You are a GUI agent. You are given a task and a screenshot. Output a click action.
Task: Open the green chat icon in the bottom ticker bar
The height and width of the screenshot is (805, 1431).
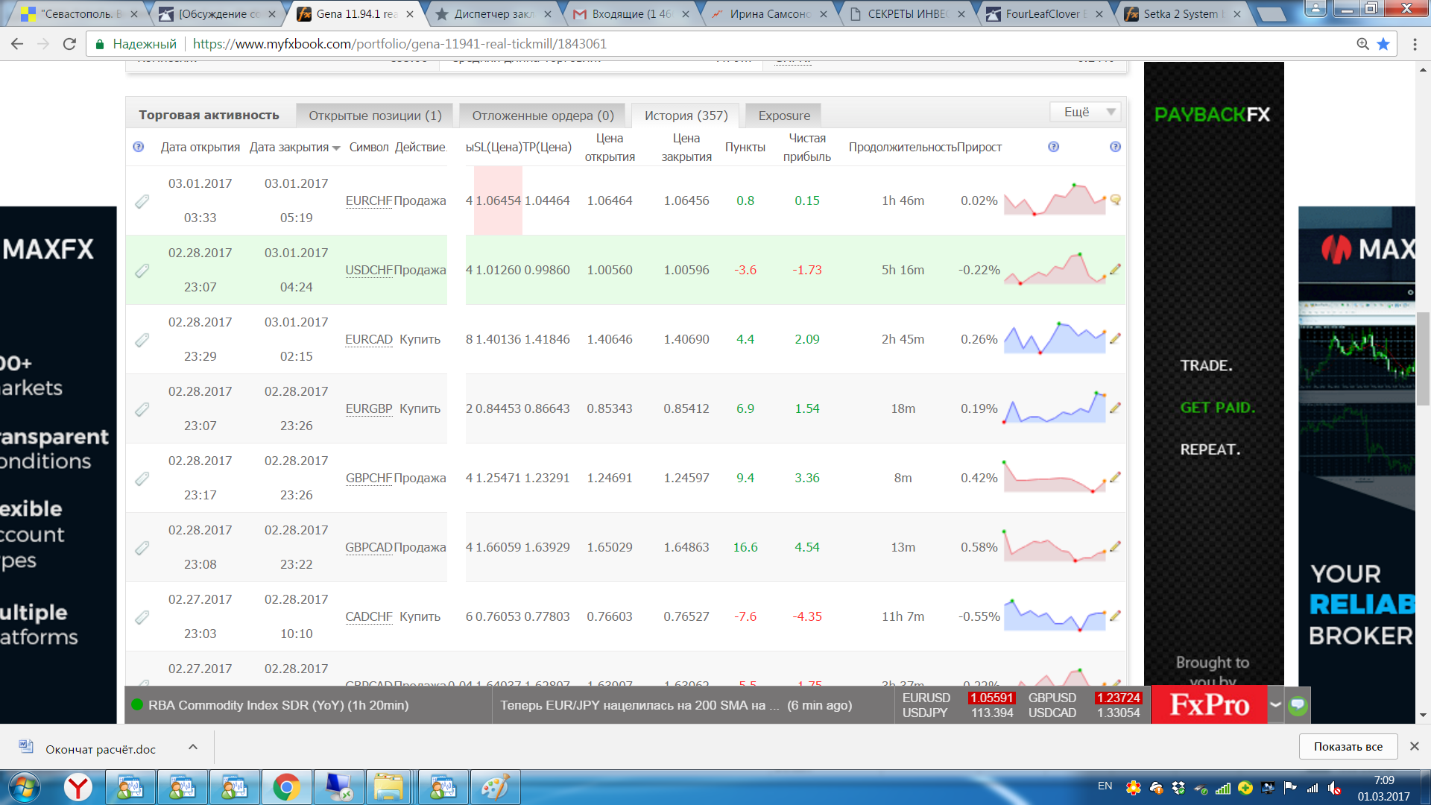(1298, 705)
